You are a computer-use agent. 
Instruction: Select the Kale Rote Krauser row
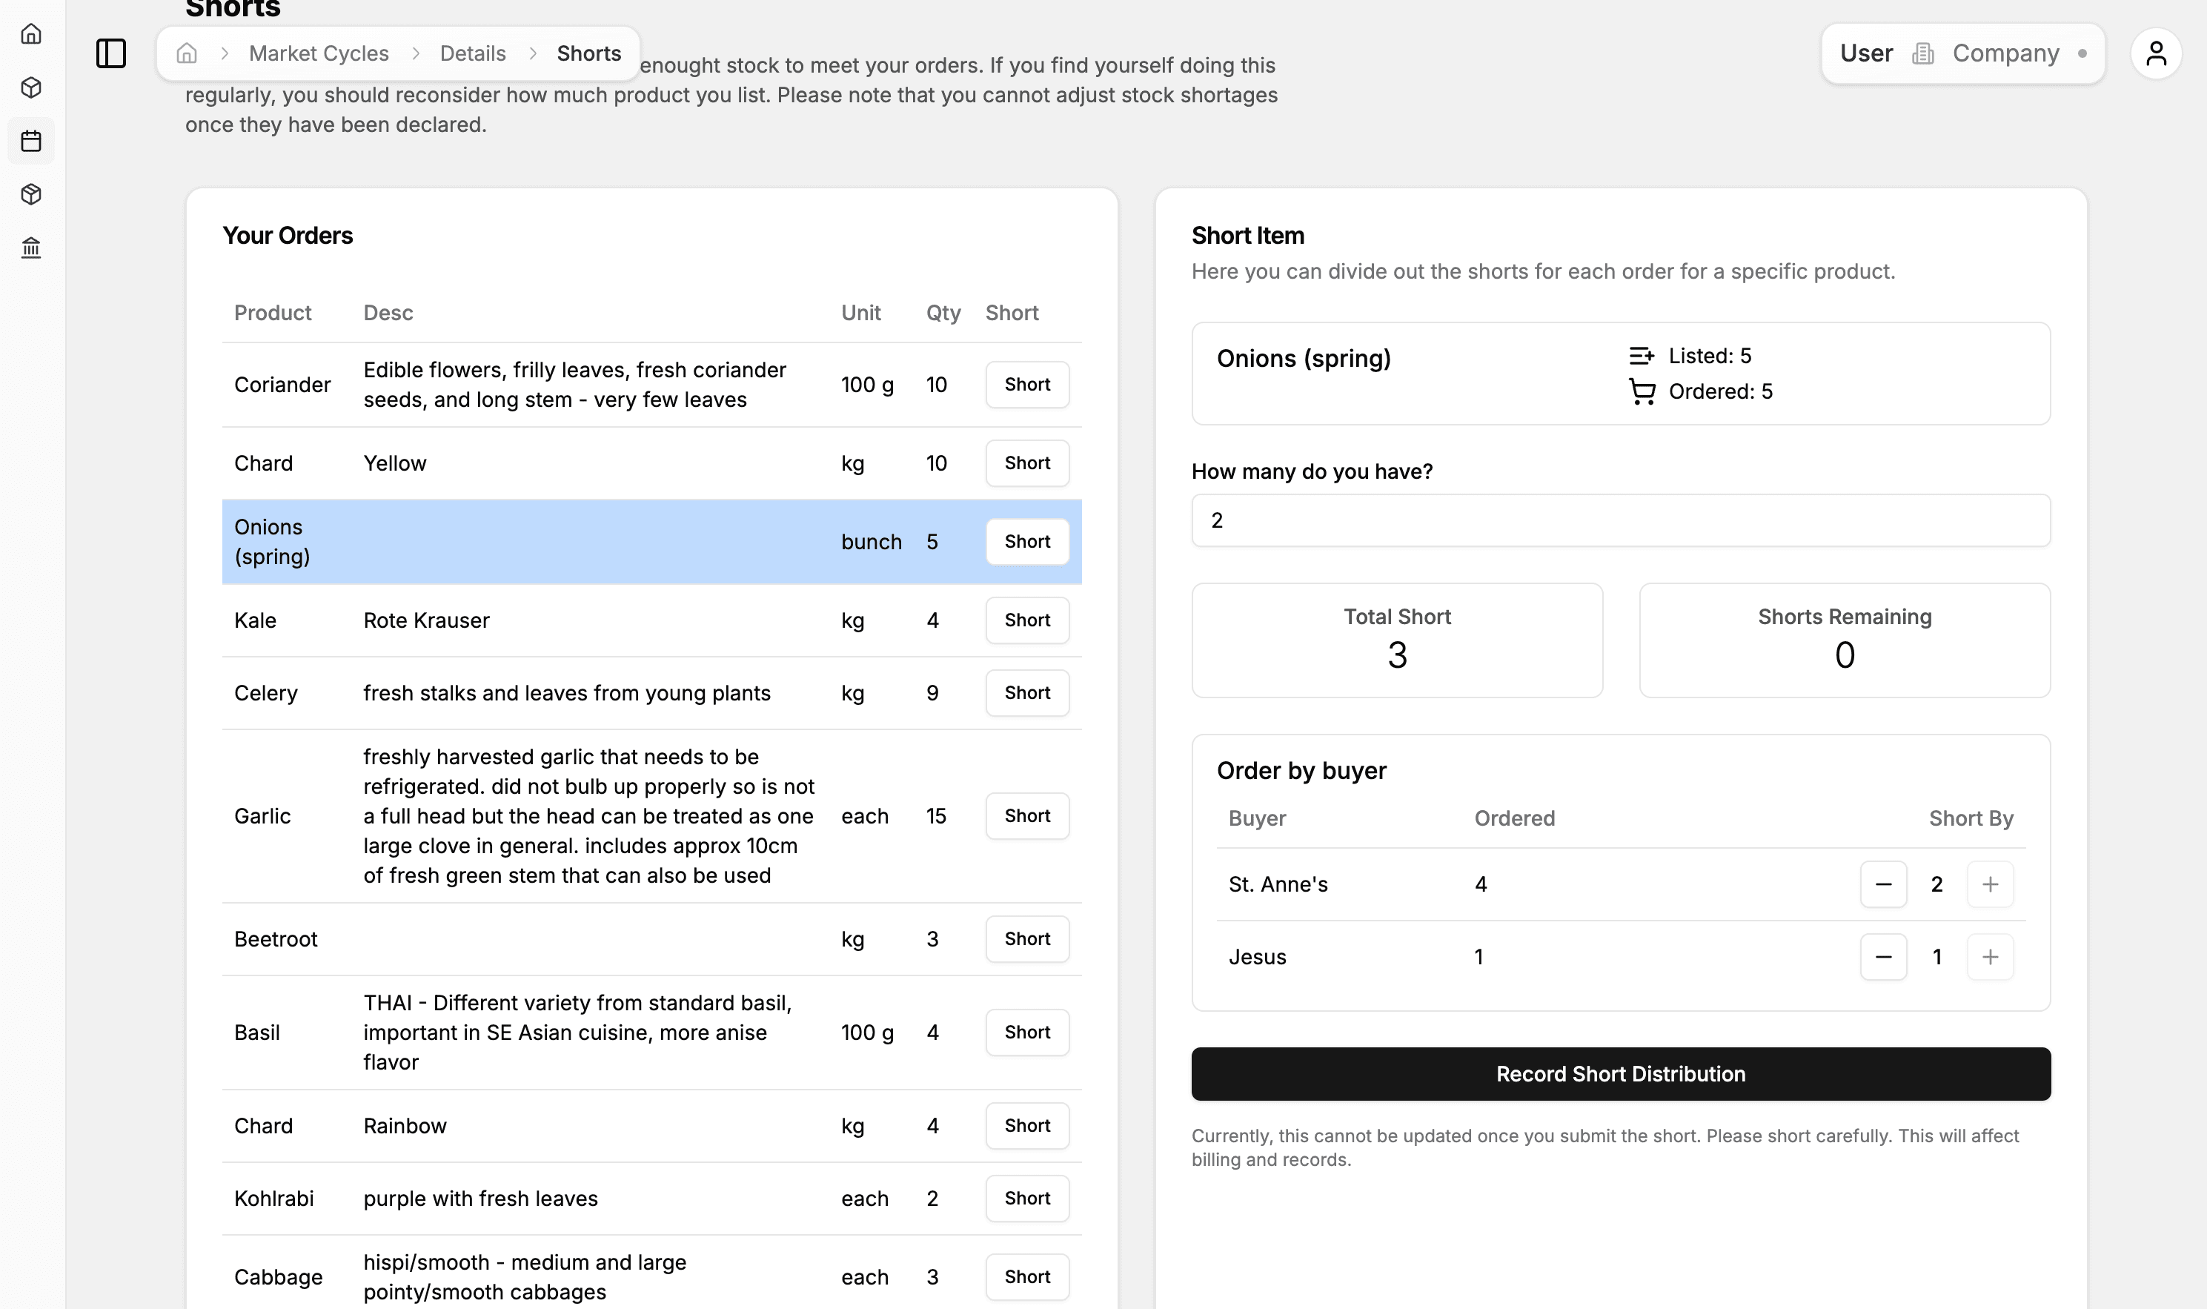529,620
